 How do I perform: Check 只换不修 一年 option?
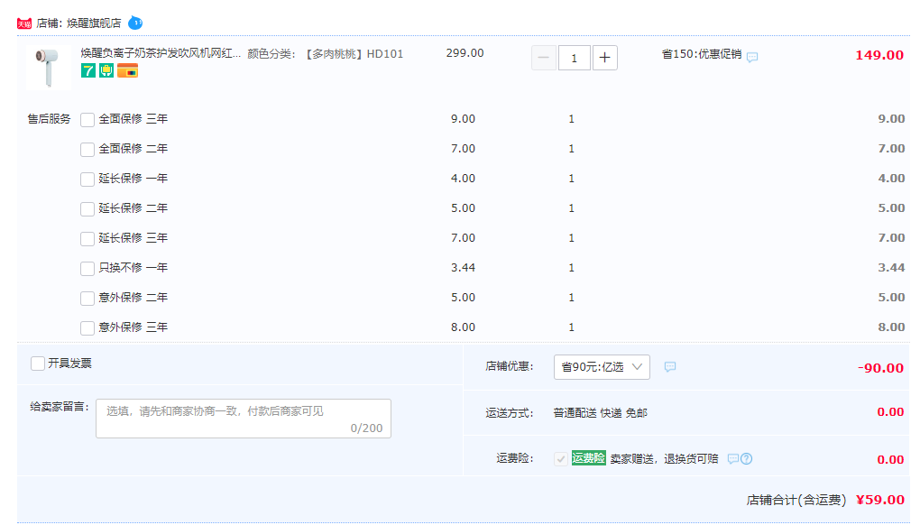click(87, 269)
